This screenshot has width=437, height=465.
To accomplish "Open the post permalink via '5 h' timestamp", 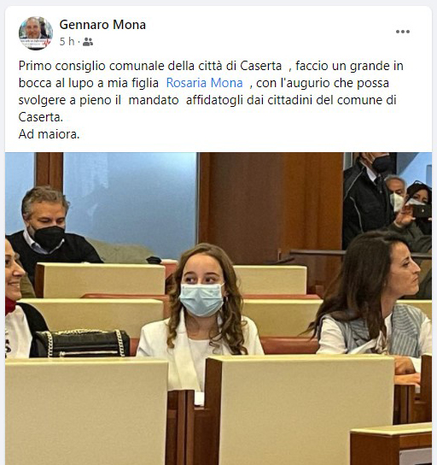I will (x=67, y=42).
